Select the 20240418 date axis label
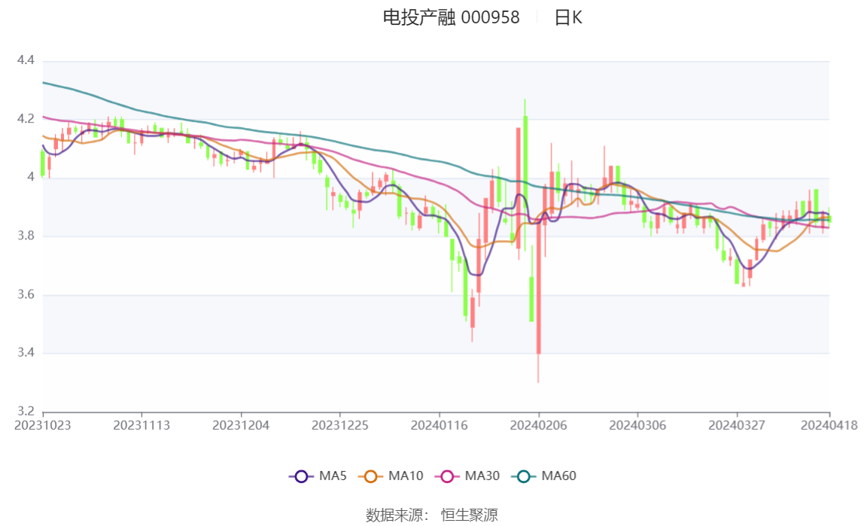This screenshot has height=526, width=864. (x=829, y=426)
